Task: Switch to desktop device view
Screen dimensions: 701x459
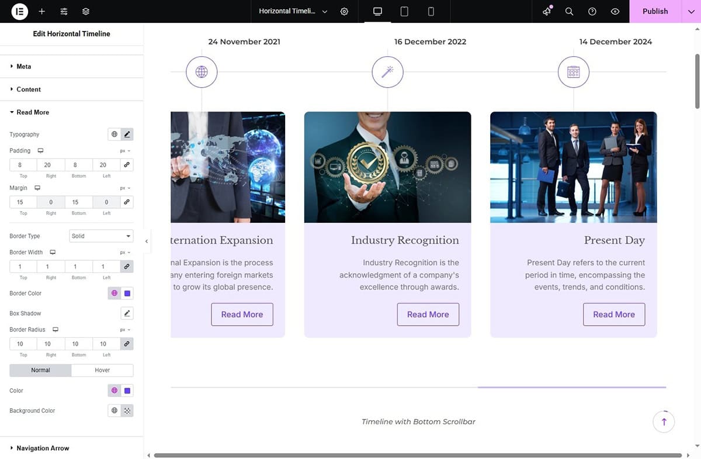Action: (x=377, y=11)
